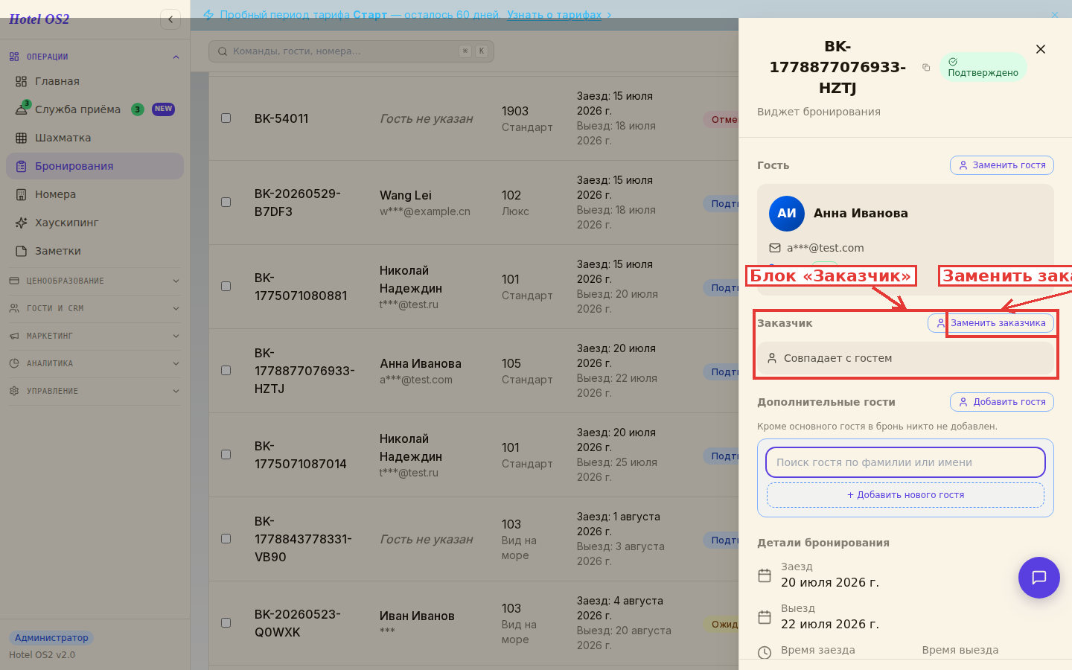This screenshot has width=1072, height=670.
Task: Open Служба приёма bell icon item
Action: pyautogui.click(x=21, y=109)
